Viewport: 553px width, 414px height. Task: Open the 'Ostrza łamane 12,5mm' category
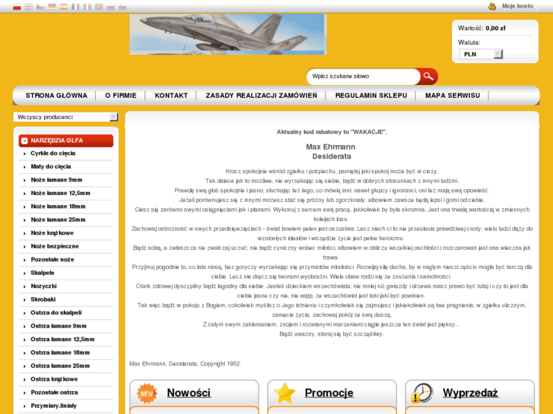pos(62,340)
